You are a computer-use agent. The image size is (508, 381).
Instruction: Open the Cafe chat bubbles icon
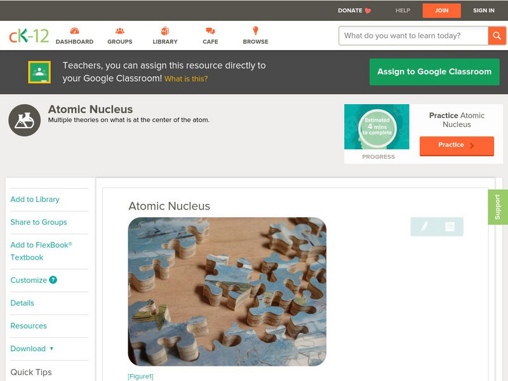[210, 30]
